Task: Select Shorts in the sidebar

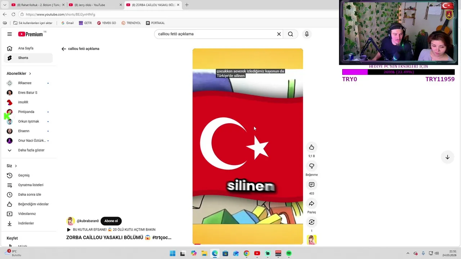Action: click(x=28, y=58)
